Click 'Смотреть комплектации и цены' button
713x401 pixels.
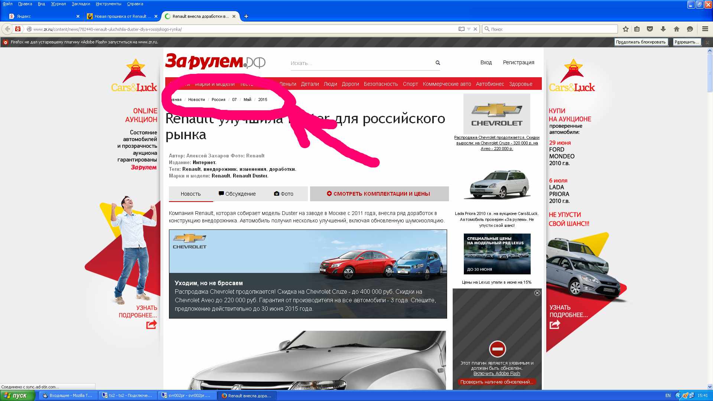point(379,194)
